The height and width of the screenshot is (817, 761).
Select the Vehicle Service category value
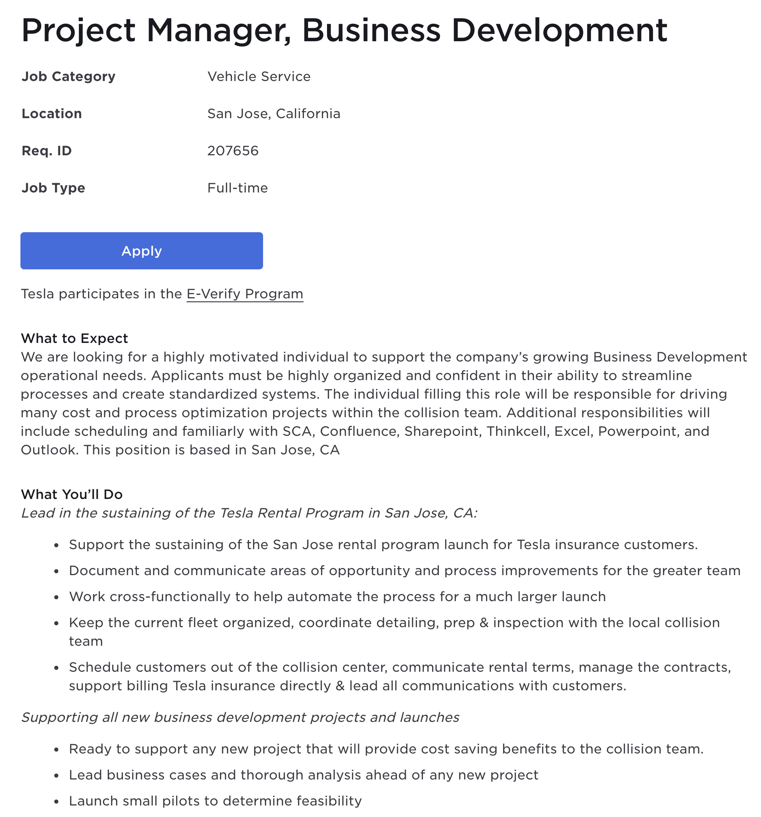pyautogui.click(x=259, y=77)
